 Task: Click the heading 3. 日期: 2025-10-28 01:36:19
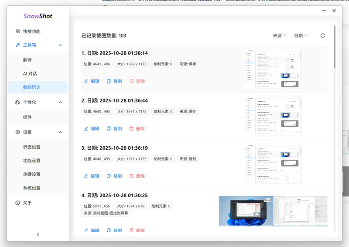[114, 148]
